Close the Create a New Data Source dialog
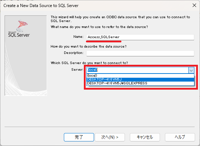 click(194, 5)
